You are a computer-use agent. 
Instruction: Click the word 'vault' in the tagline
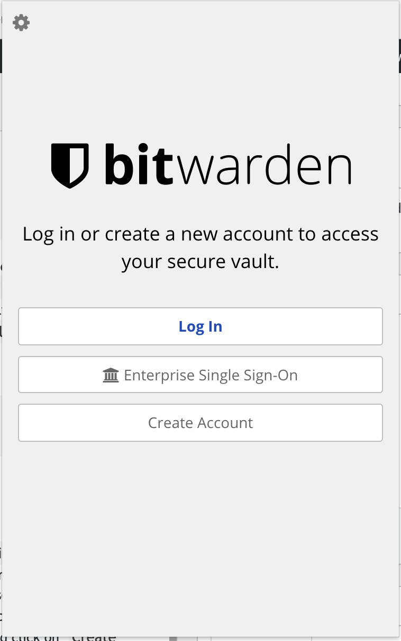coord(257,262)
